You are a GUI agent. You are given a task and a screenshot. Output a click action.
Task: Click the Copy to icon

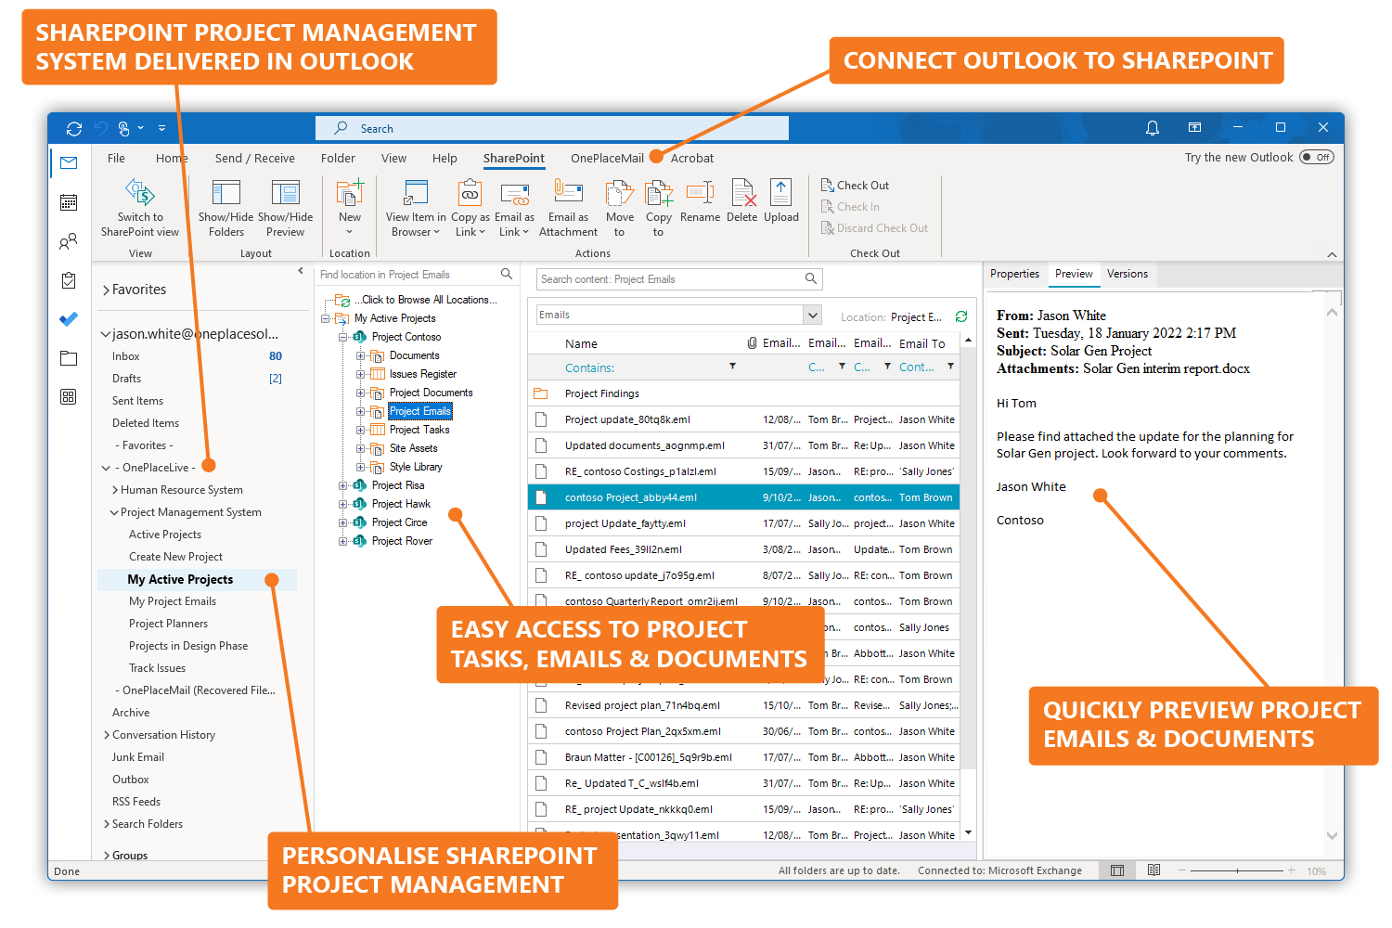point(659,193)
